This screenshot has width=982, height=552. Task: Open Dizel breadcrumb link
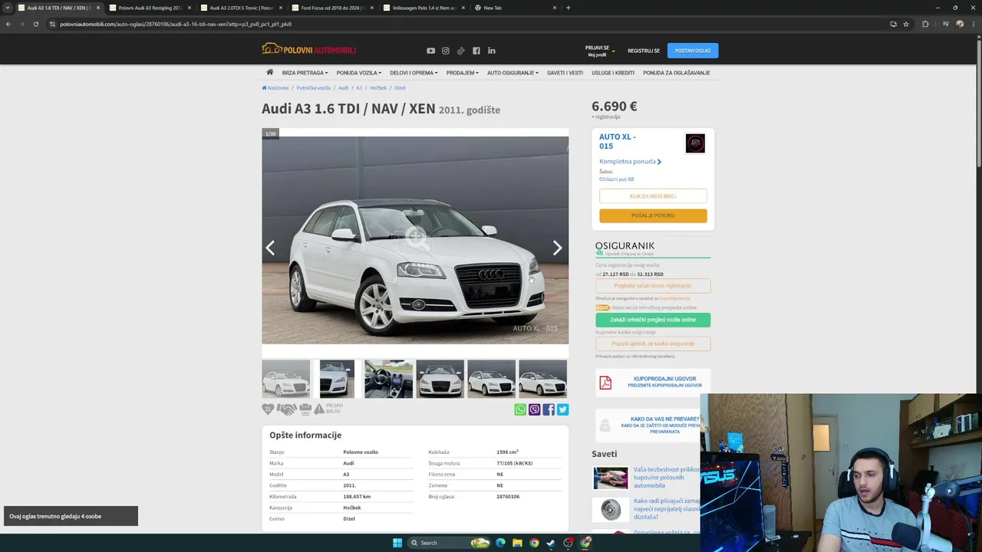coord(400,88)
